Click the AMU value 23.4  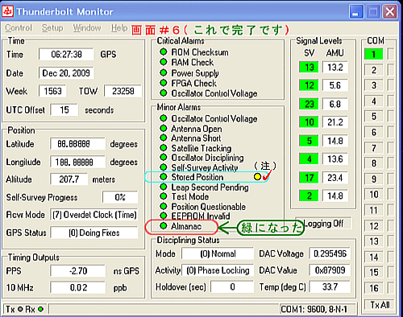coord(335,178)
